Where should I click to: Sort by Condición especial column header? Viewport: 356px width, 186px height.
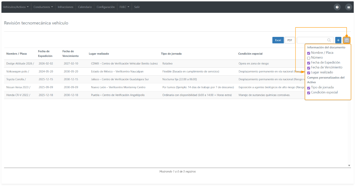250,54
